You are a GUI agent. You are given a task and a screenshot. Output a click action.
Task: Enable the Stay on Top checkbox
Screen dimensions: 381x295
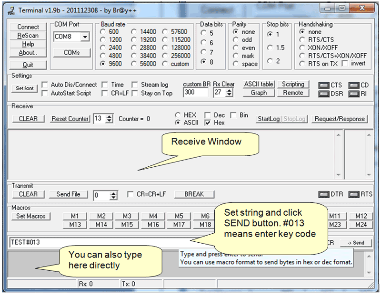coord(136,93)
